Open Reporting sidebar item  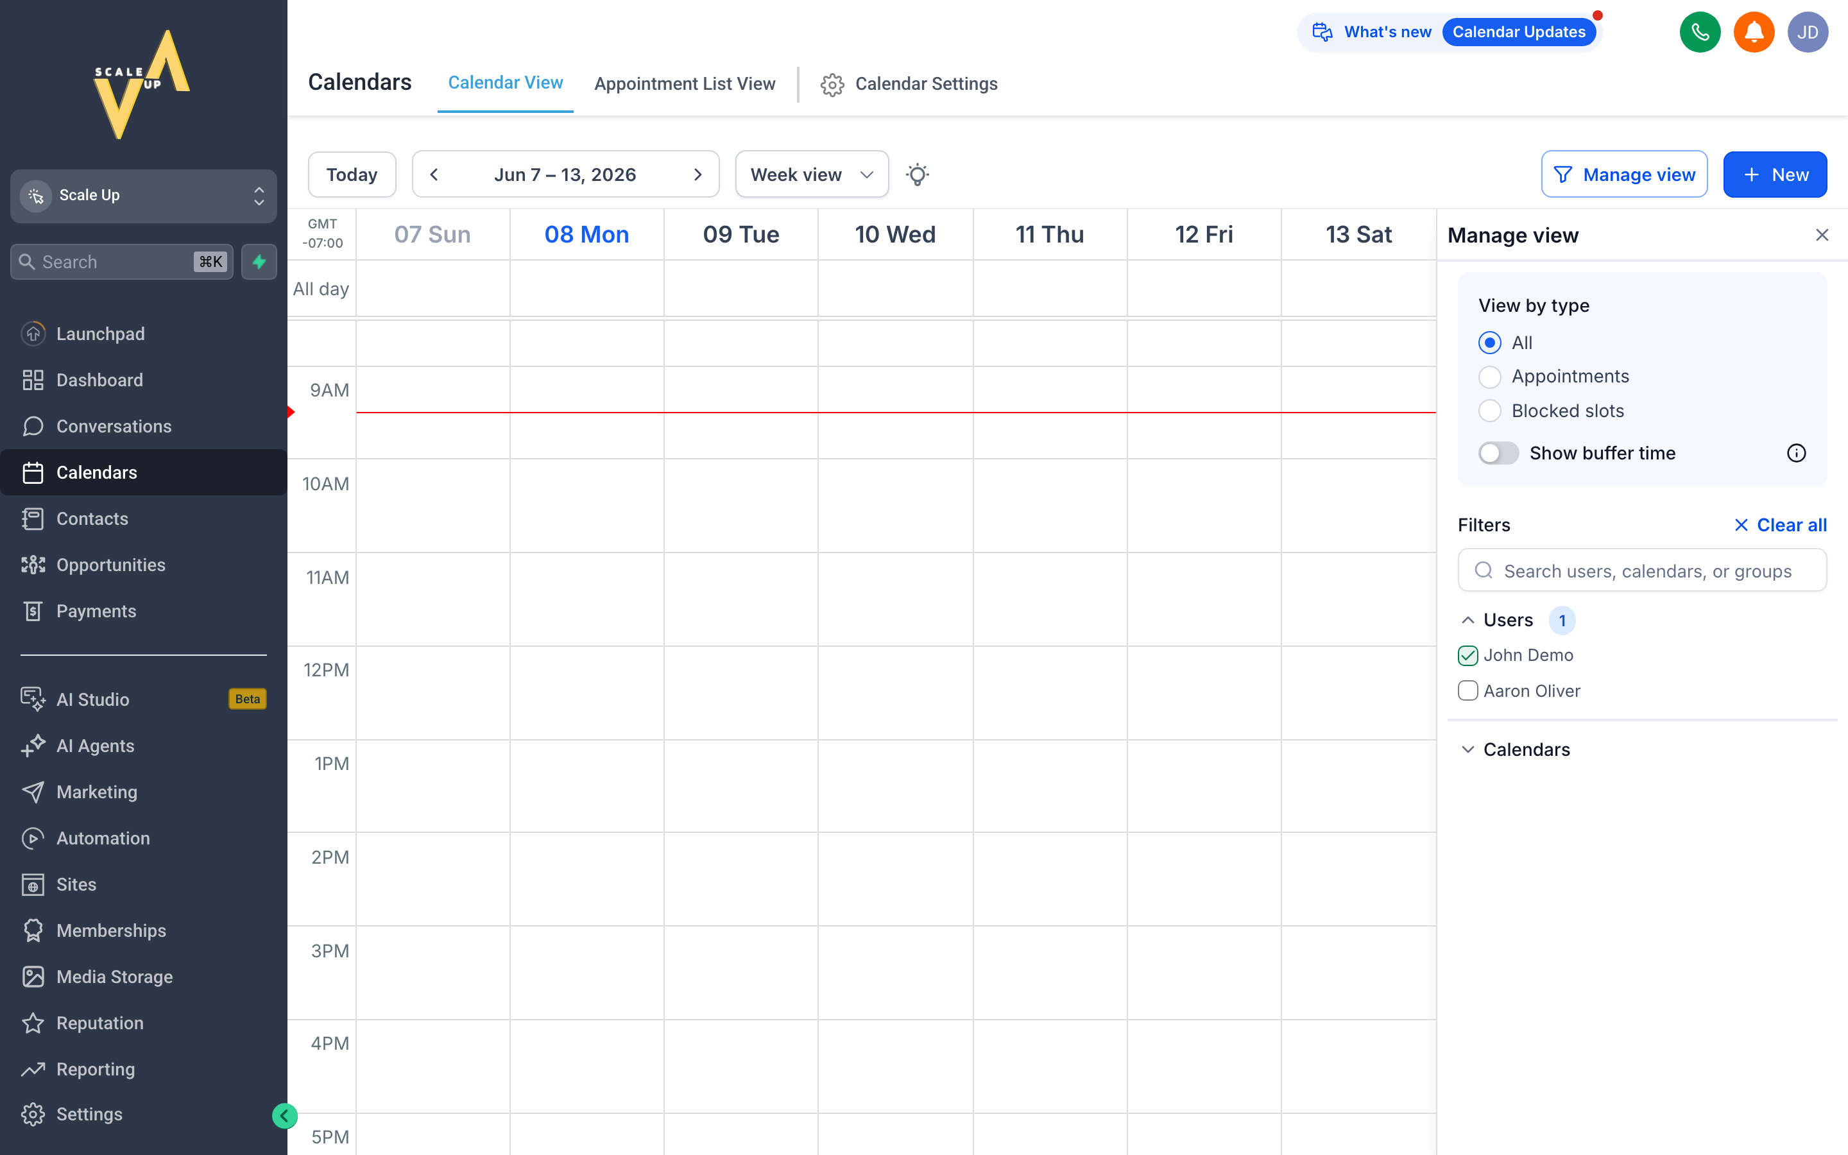click(144, 1068)
